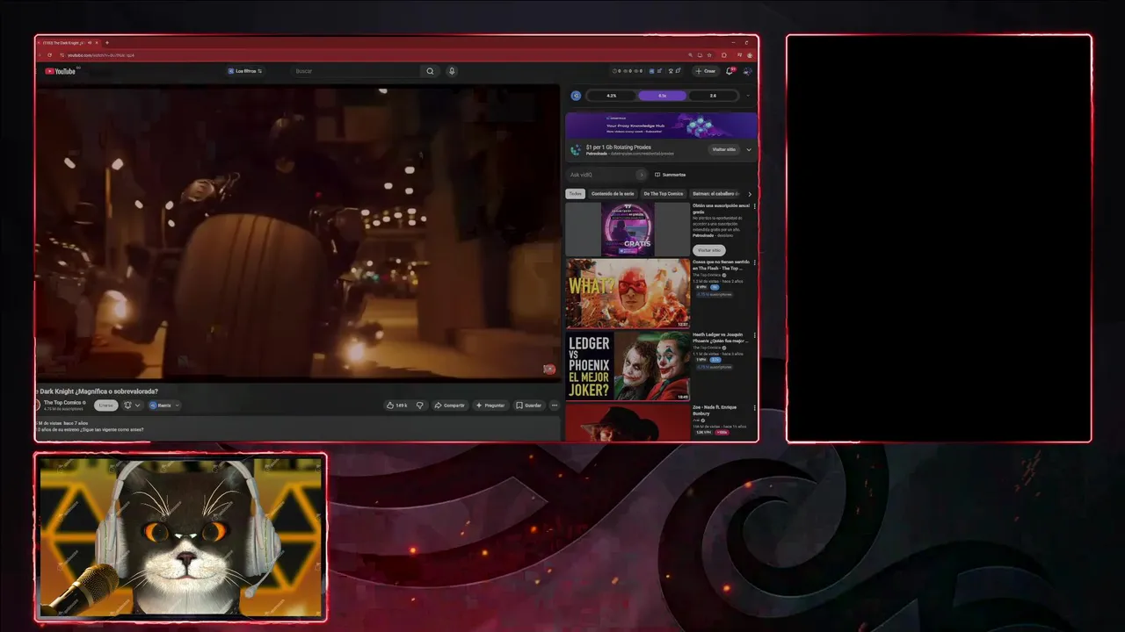Open Ledger vs Phoenix Joker thumbnail
The height and width of the screenshot is (632, 1125).
click(628, 366)
